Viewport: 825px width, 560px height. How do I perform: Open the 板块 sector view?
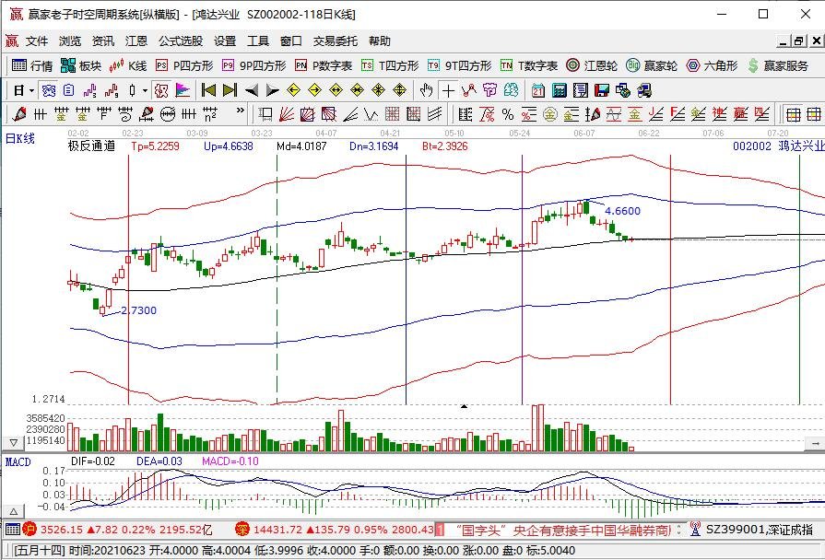[x=81, y=65]
